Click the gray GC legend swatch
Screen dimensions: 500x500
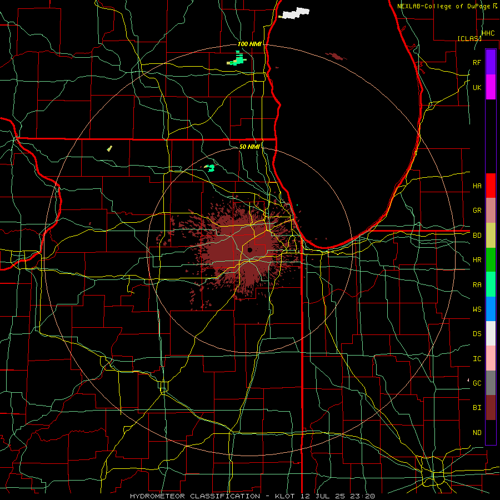(491, 383)
